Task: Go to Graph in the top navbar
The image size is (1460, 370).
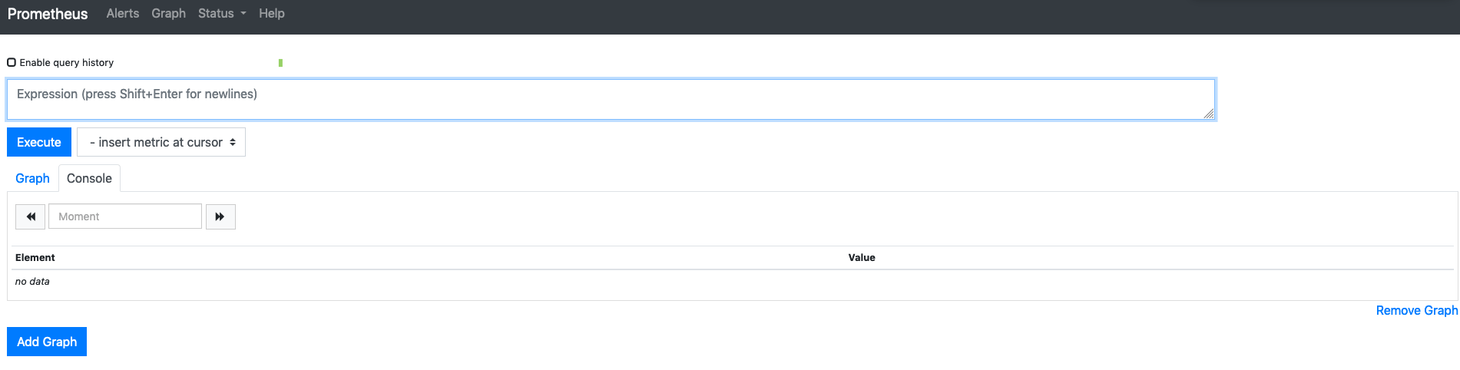Action: (168, 14)
